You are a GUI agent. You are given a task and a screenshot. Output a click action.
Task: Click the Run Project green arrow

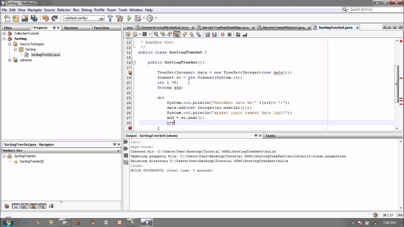129,18
